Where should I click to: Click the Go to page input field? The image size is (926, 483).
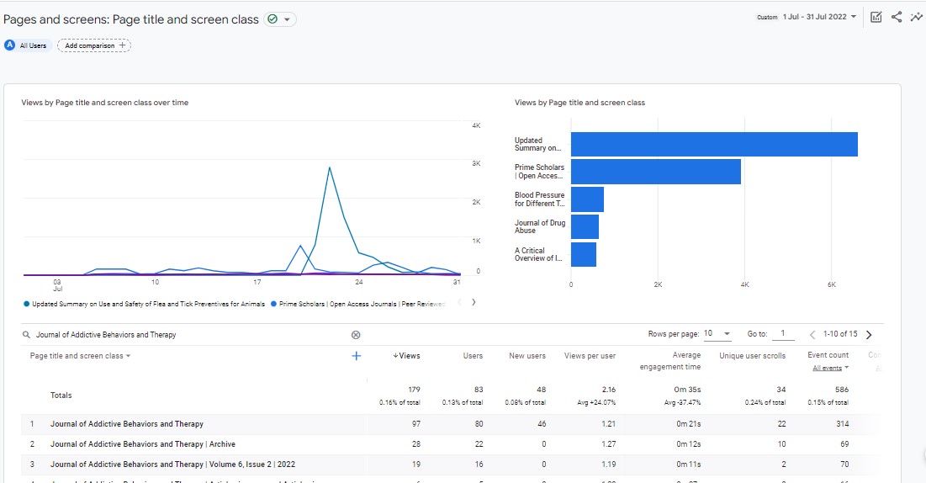(782, 334)
